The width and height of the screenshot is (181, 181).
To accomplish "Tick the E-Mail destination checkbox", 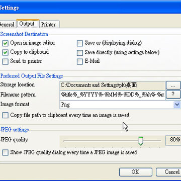I will pos(80,62).
